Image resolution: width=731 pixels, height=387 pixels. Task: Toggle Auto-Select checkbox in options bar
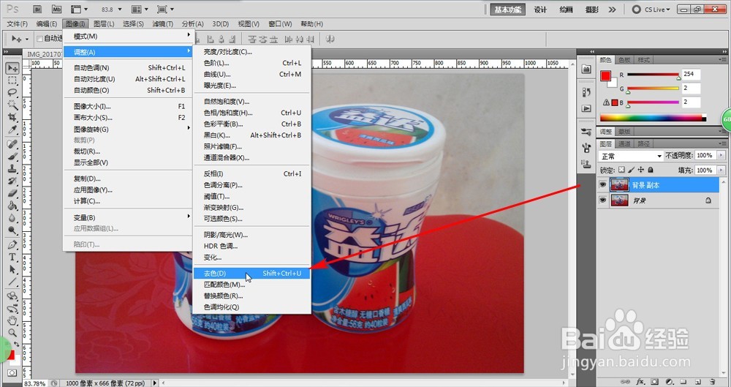point(39,39)
